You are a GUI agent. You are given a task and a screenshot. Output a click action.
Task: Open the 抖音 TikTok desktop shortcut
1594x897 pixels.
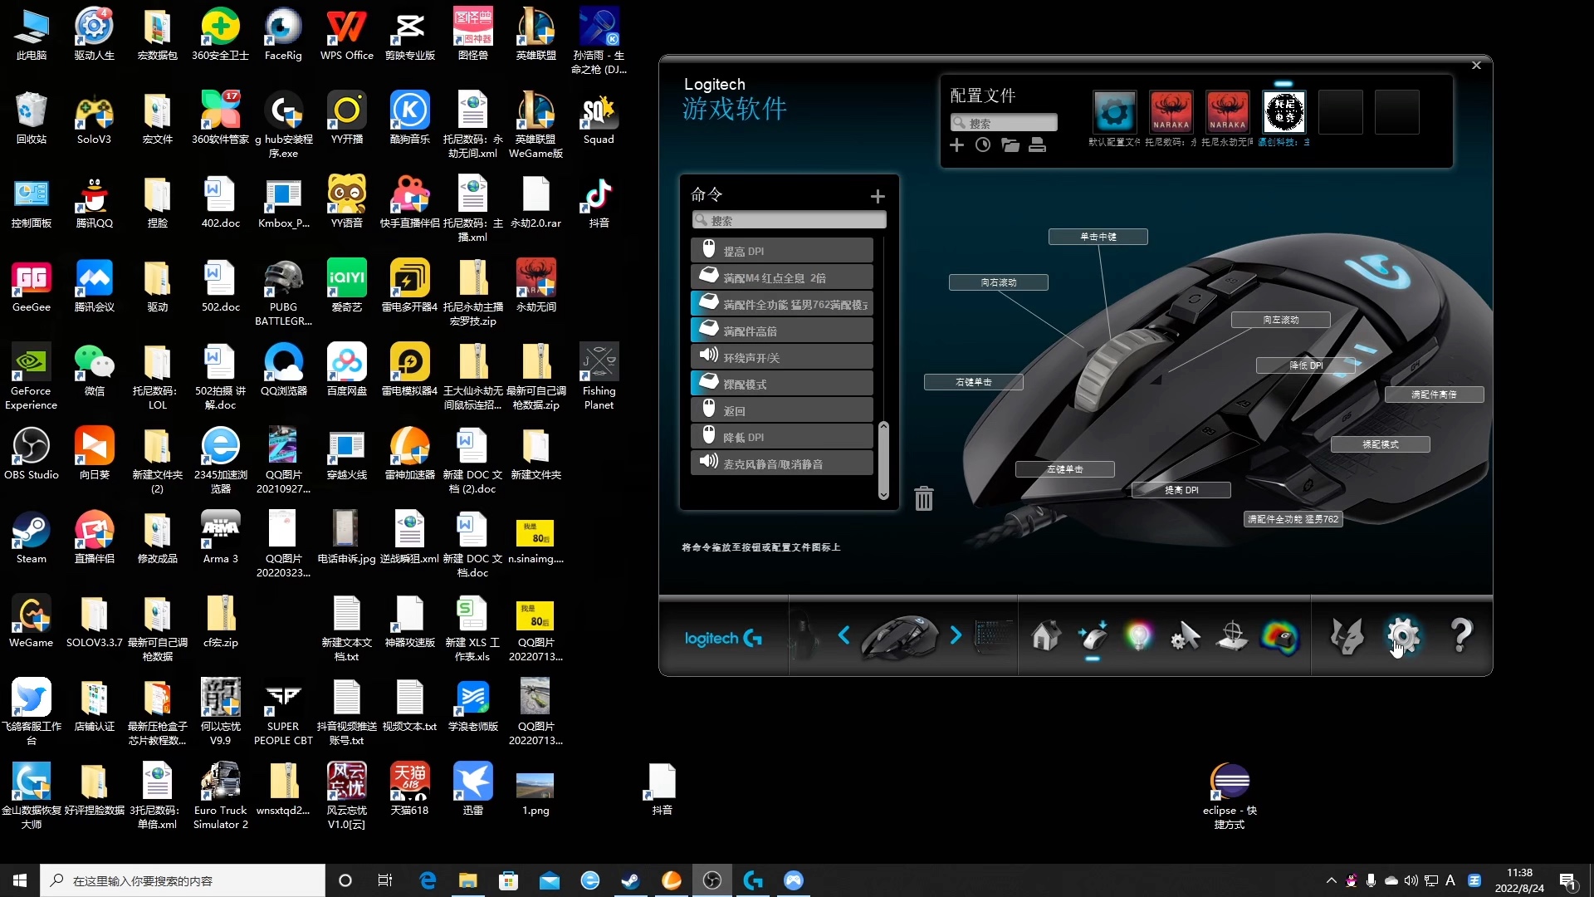pos(599,202)
